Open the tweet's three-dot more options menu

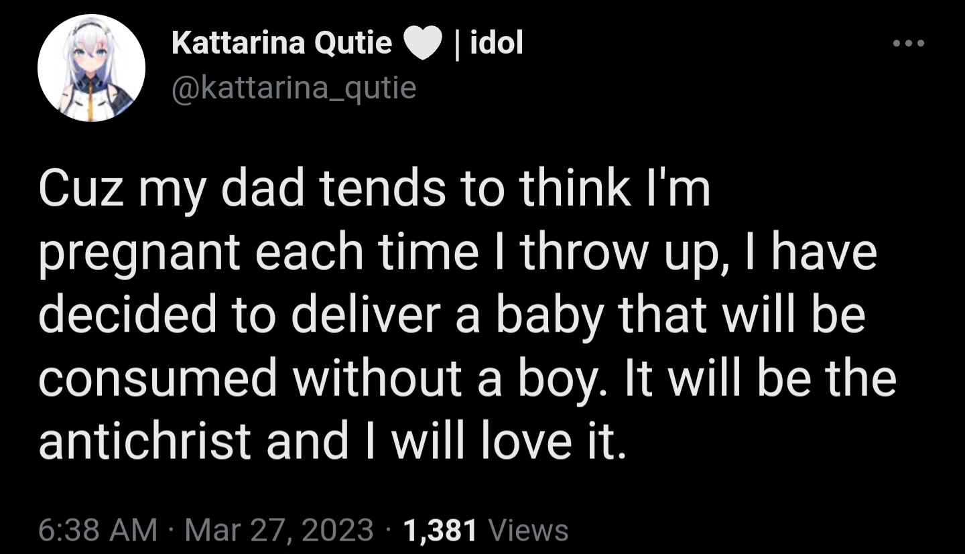click(909, 44)
